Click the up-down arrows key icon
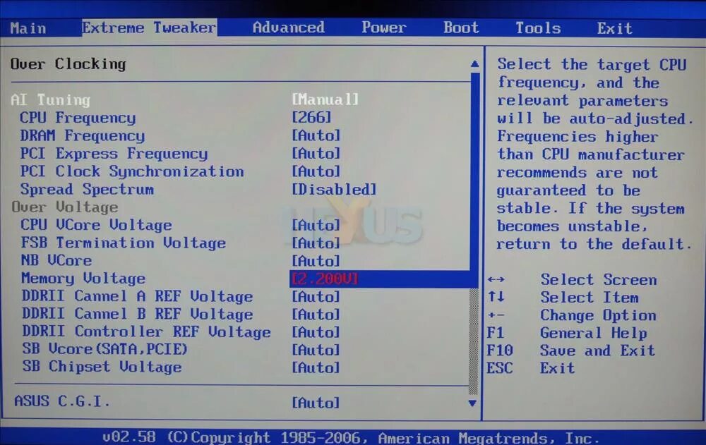Viewport: 706px width, 445px height. click(x=496, y=296)
